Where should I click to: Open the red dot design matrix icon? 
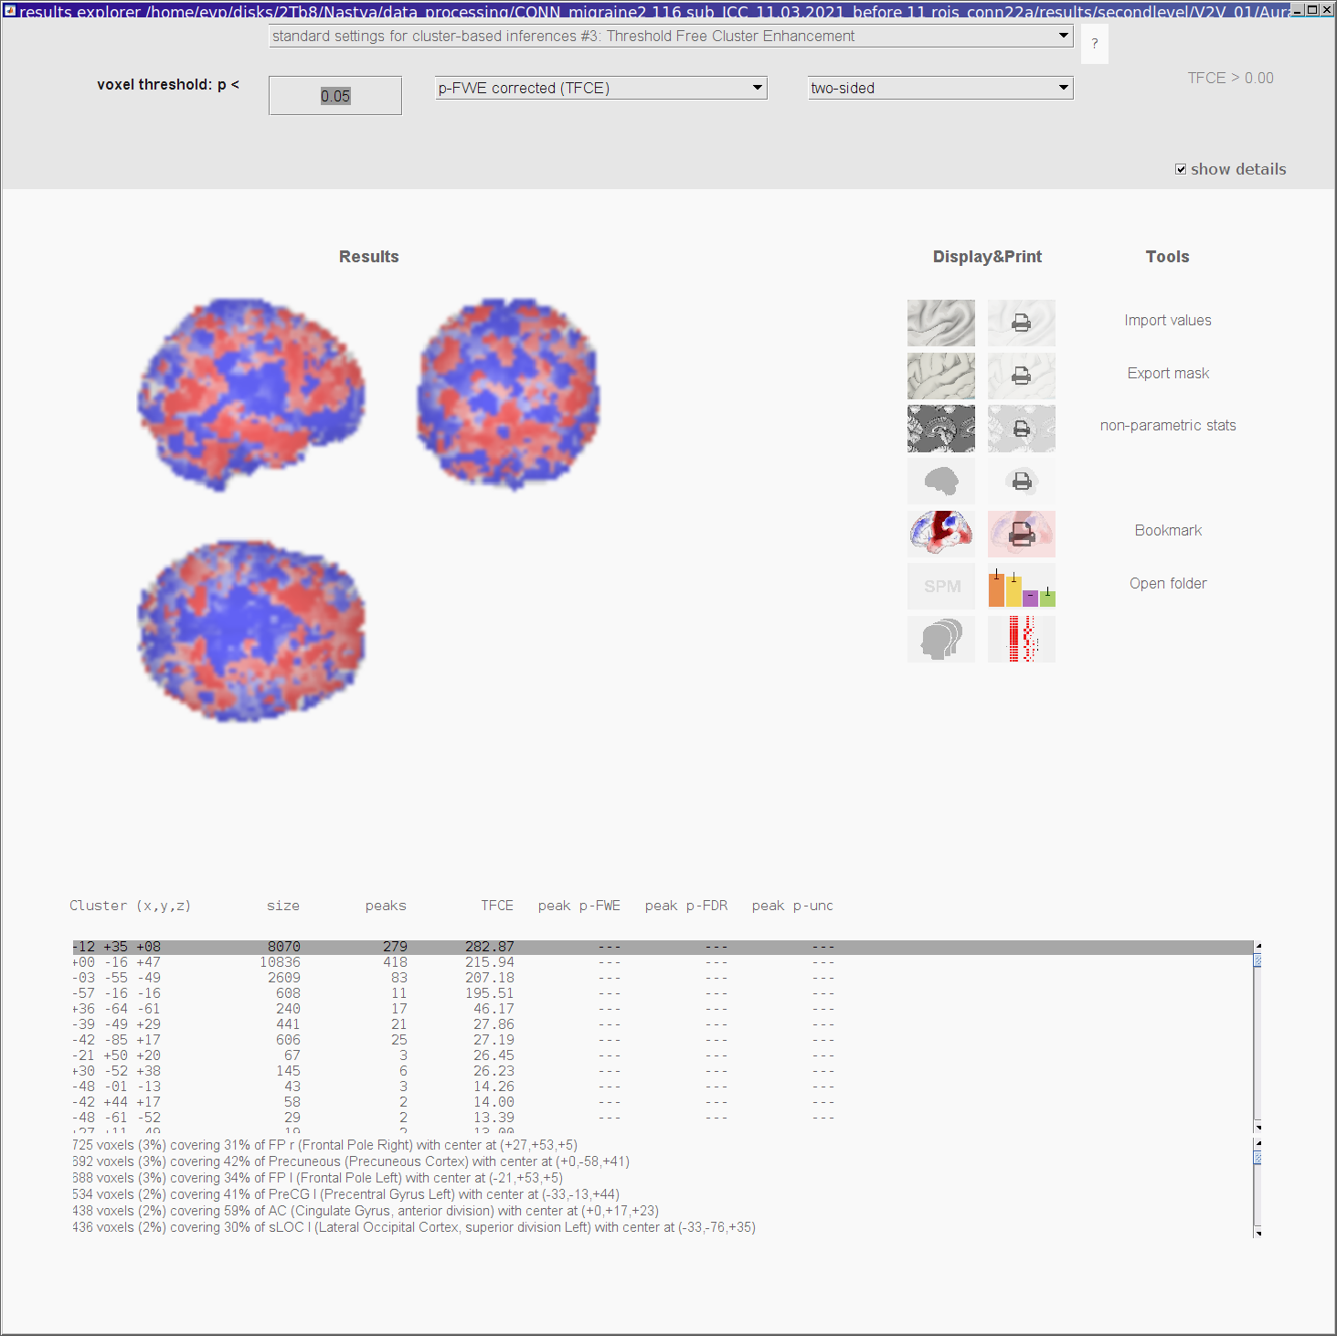click(x=1021, y=639)
